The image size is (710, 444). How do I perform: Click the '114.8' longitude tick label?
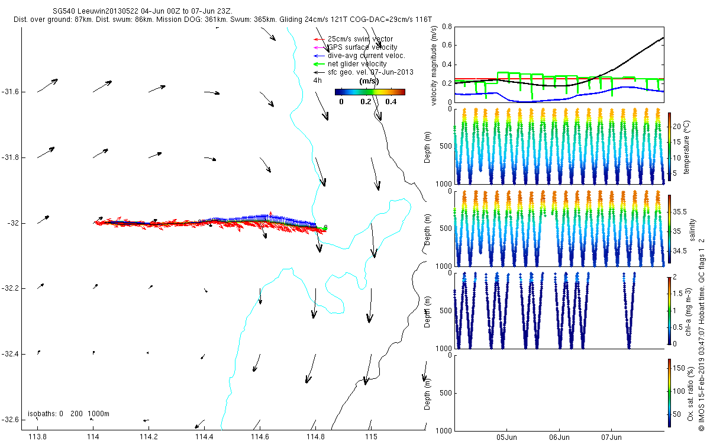coord(315,437)
